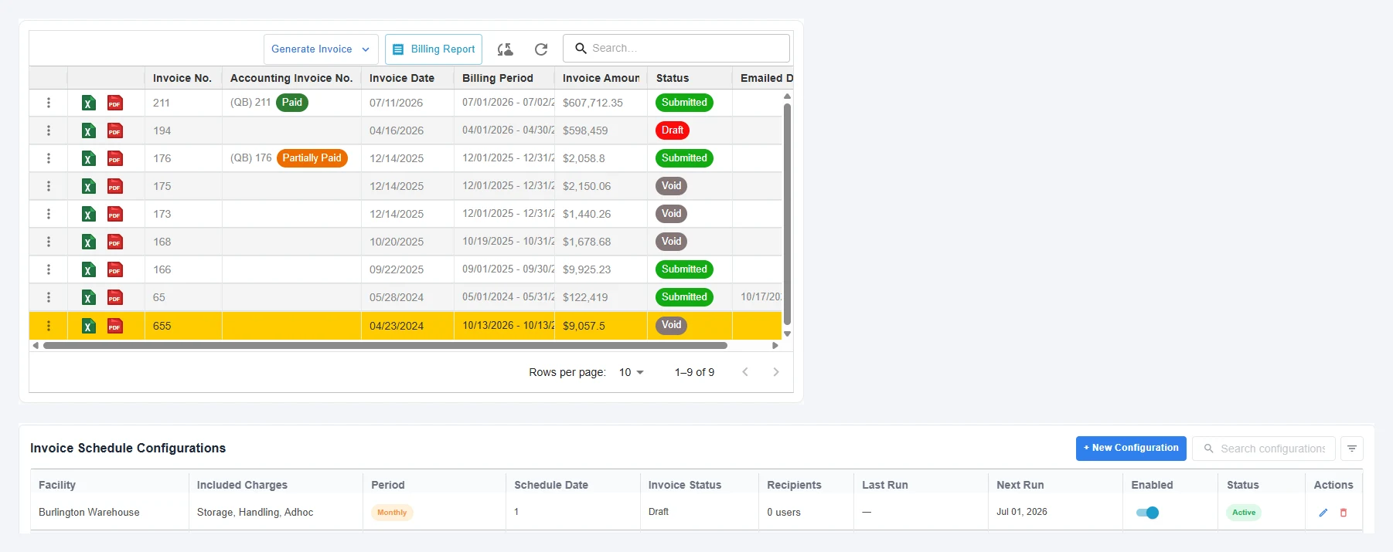This screenshot has height=552, width=1393.
Task: Delete the Burlington Warehouse configuration
Action: (x=1344, y=513)
